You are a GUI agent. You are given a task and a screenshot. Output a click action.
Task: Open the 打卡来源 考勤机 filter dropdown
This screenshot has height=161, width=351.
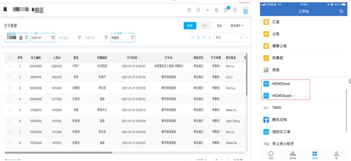coord(123,38)
